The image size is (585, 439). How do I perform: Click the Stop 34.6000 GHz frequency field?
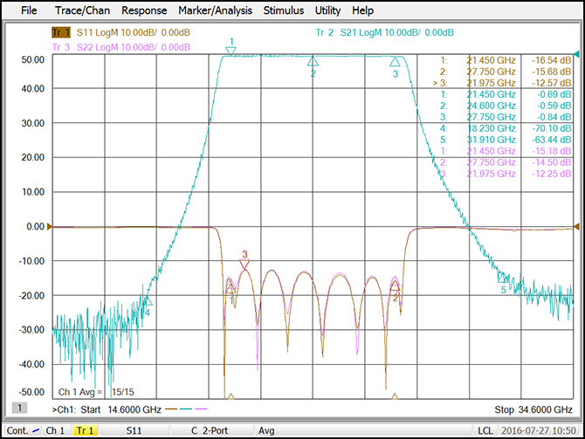coord(533,409)
